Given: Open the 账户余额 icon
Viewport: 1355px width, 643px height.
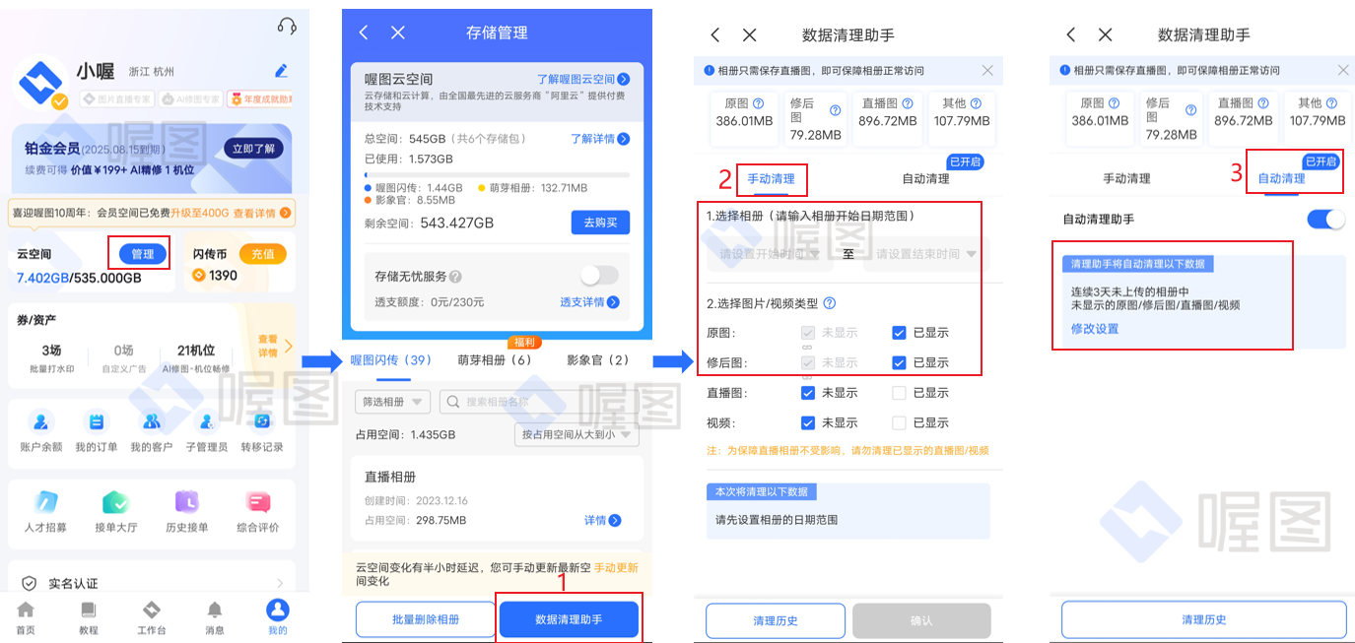Looking at the screenshot, I should pos(41,421).
